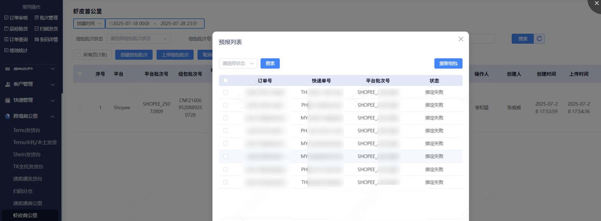This screenshot has height=221, width=601.
Task: Tick the select-all checkbox in 预报列表 header
Action: pyautogui.click(x=225, y=80)
